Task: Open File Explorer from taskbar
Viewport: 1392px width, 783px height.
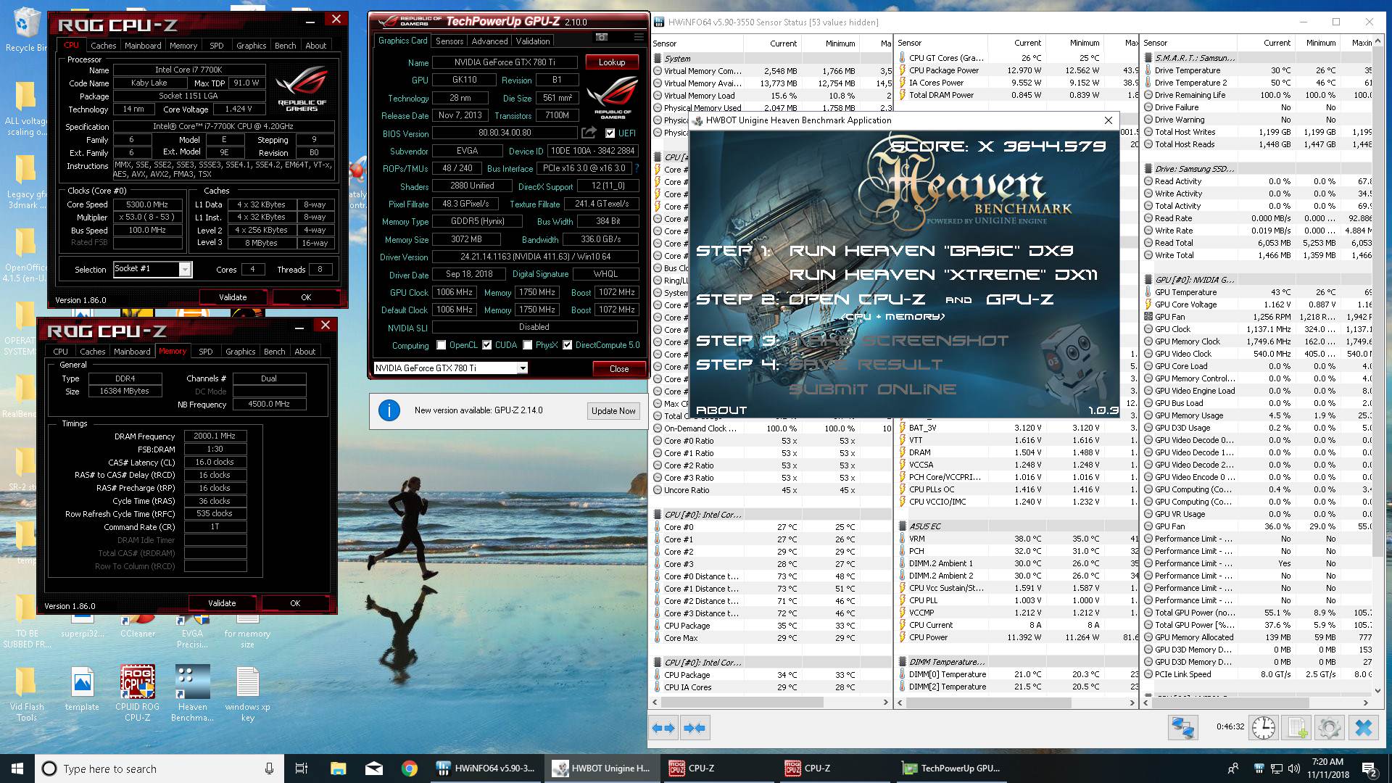Action: pyautogui.click(x=338, y=768)
